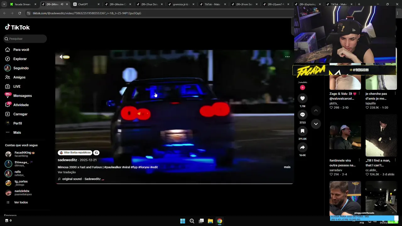Share the video using the arrow icon
This screenshot has height=226, width=402.
coord(302,147)
